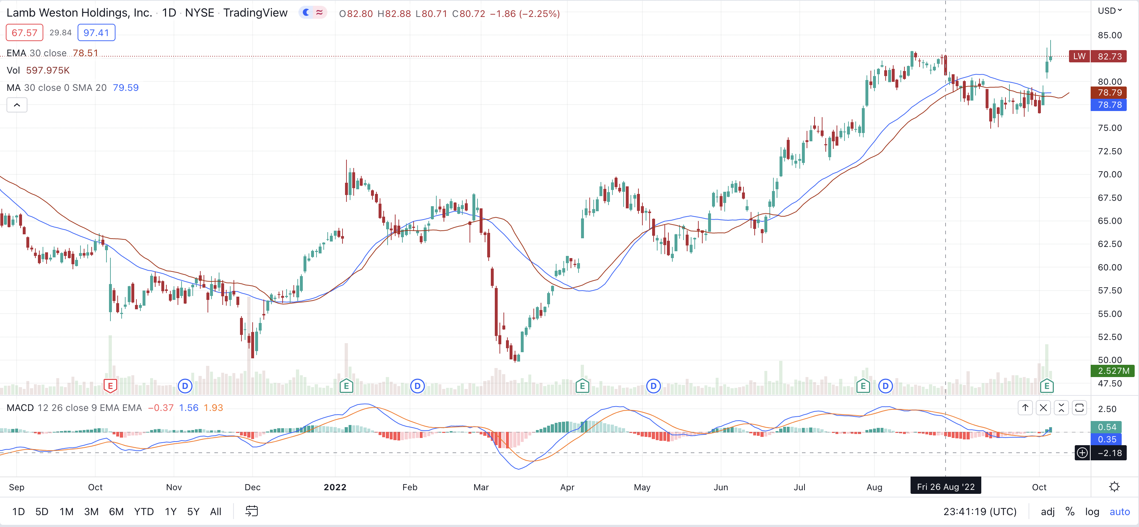Open the timezone menu showing UTC time
Screen dimensions: 1139x527
pyautogui.click(x=980, y=511)
